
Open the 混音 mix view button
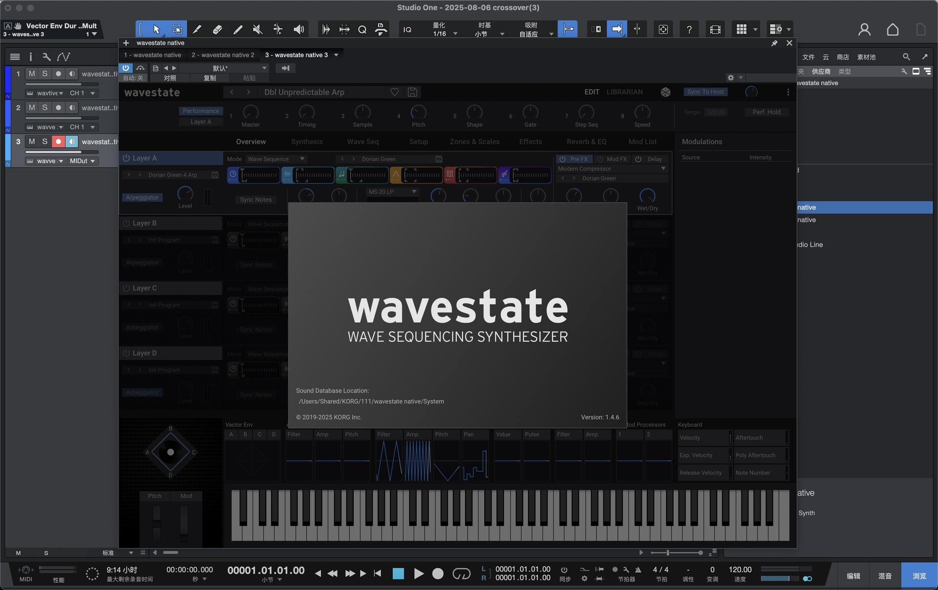coord(885,576)
